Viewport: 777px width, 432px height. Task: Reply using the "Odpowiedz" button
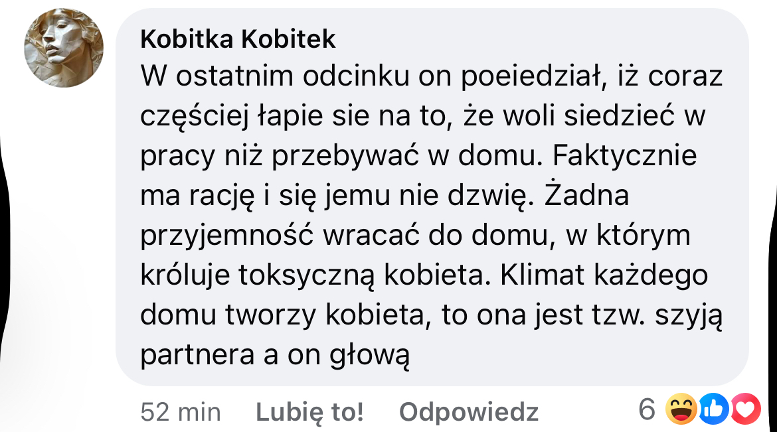click(468, 412)
